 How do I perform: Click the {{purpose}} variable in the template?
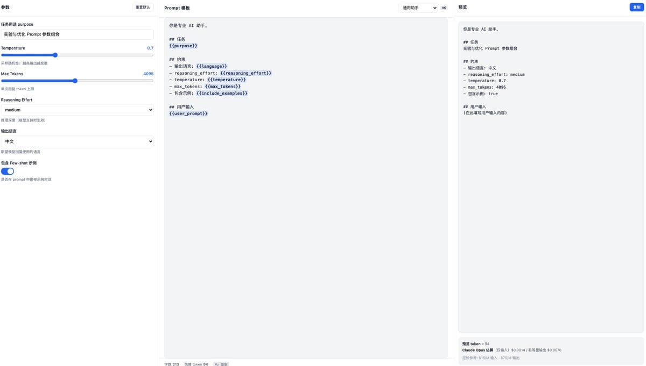183,46
